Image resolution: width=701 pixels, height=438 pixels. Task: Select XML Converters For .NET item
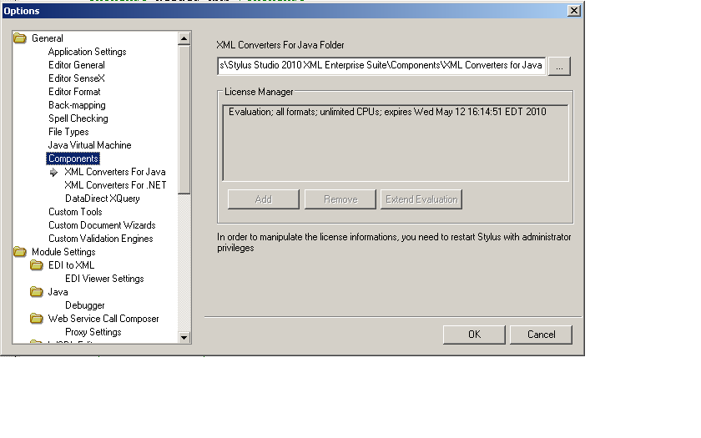115,185
